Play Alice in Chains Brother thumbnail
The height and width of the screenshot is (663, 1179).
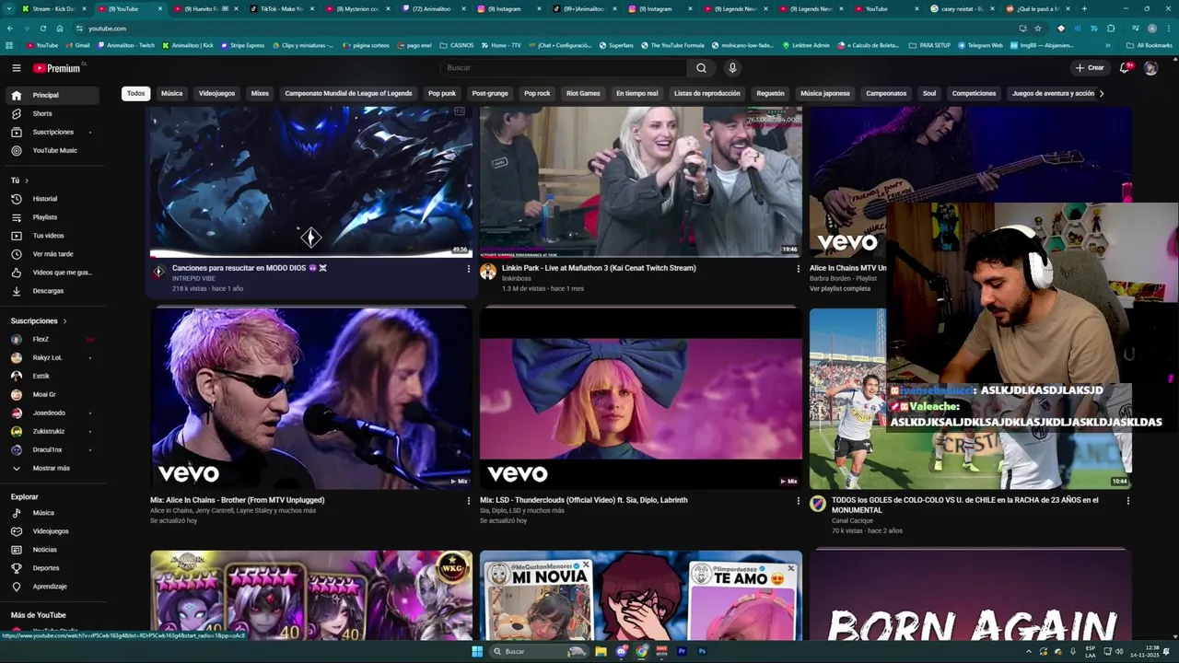311,398
